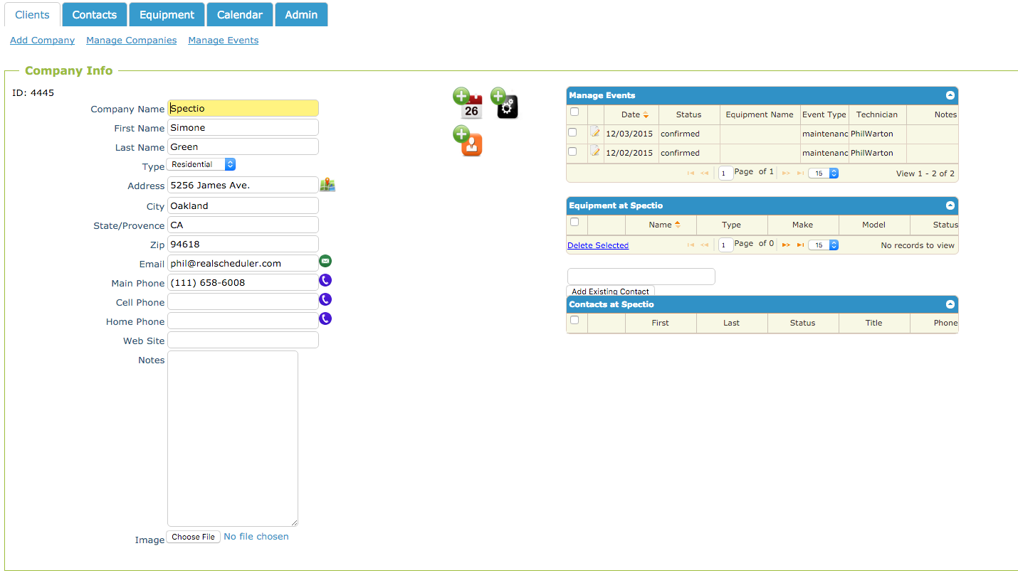The width and height of the screenshot is (1018, 573).
Task: Dial the Main Phone via its phone icon
Action: (x=325, y=280)
